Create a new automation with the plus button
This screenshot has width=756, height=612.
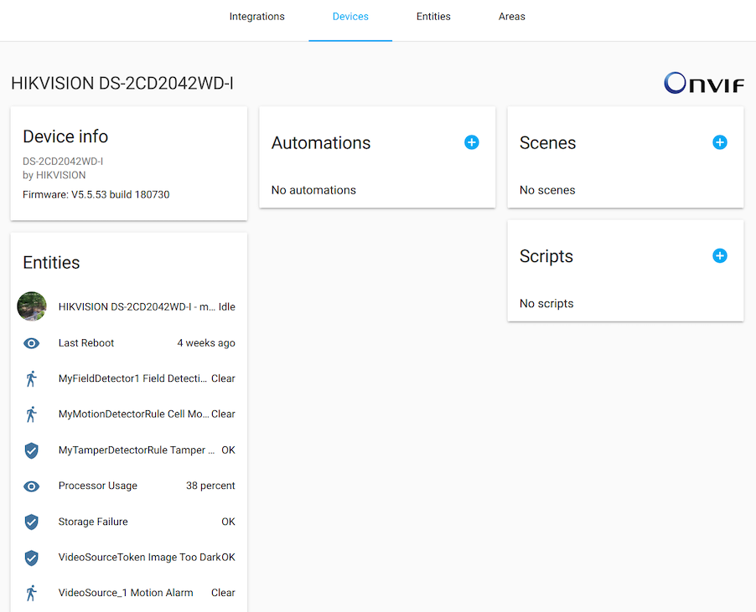471,142
